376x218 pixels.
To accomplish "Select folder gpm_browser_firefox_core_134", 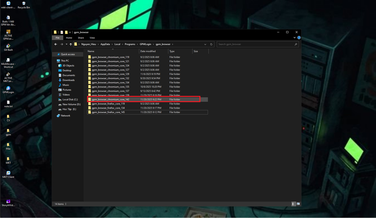I will click(147, 108).
